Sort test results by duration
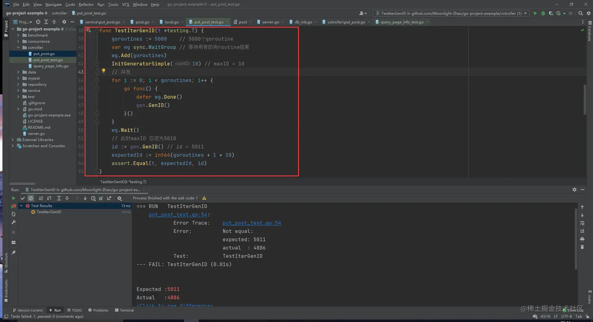 point(49,198)
